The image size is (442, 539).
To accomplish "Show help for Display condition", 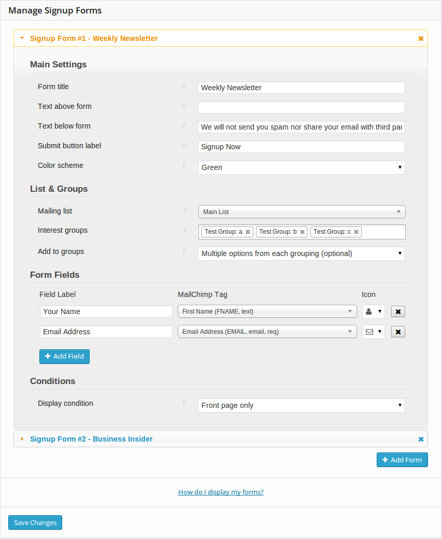I will (183, 403).
